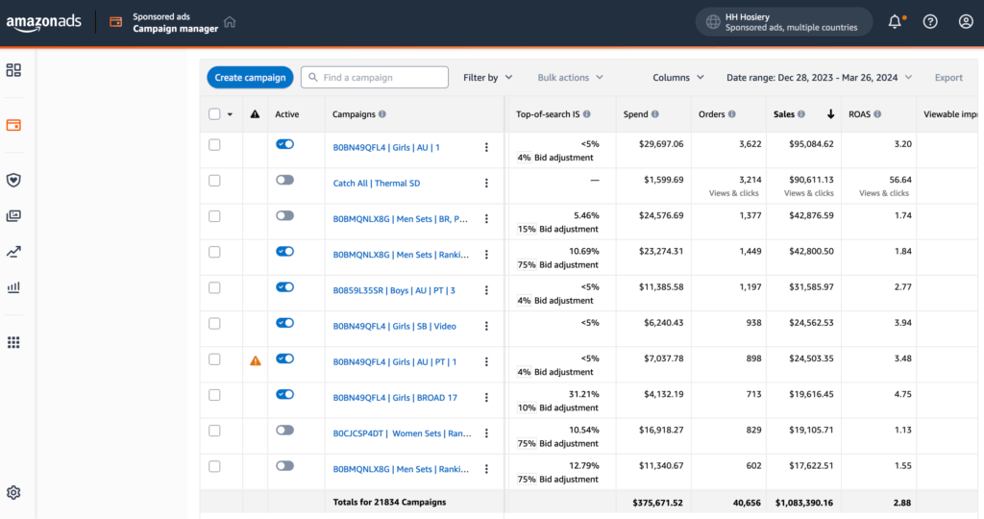The width and height of the screenshot is (984, 519).
Task: Click the nine-dot apps grid sidebar icon
Action: click(x=13, y=342)
